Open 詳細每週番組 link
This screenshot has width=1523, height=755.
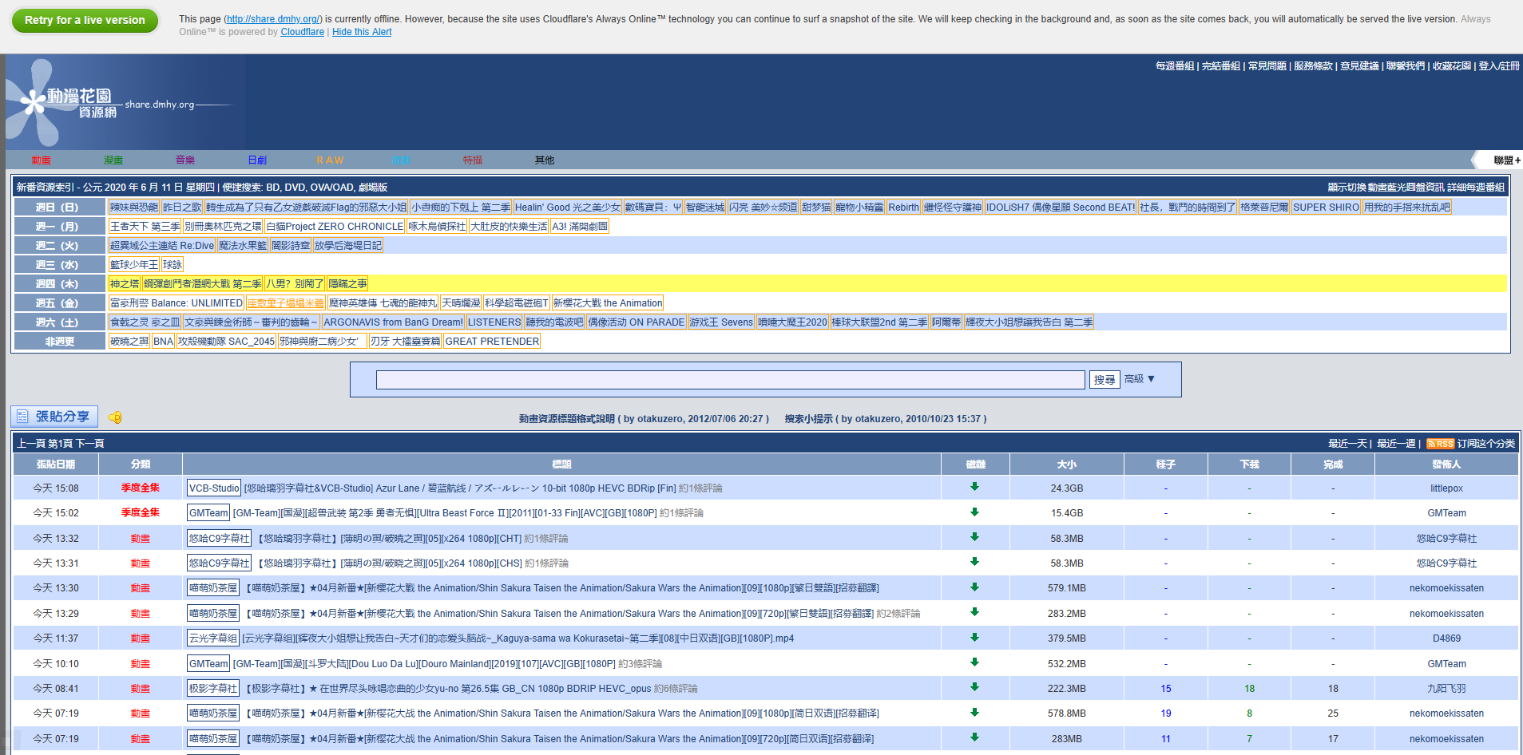(1476, 188)
